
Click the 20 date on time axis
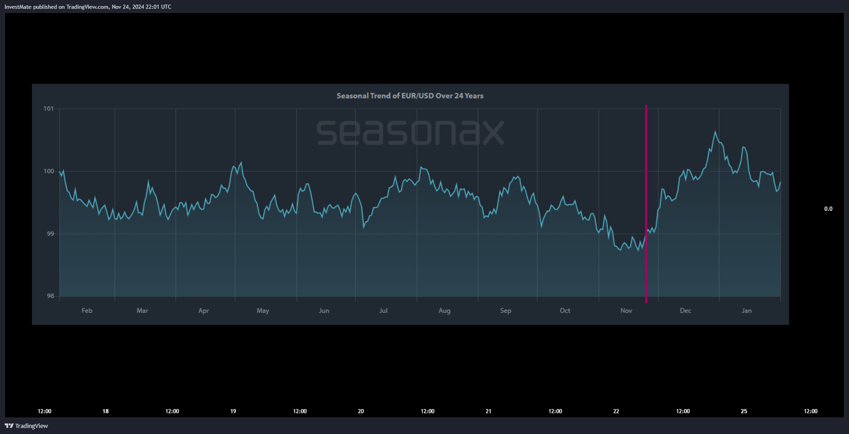(x=361, y=411)
